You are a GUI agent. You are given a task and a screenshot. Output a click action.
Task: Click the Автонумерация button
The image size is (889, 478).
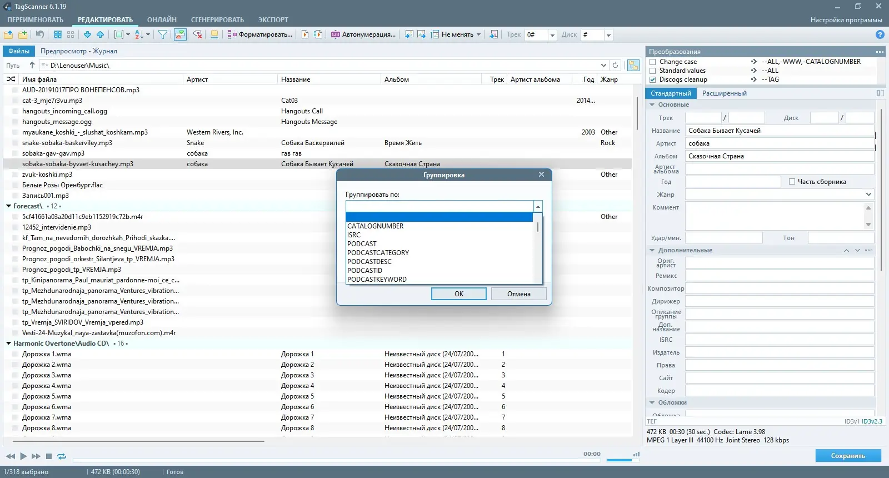tap(363, 34)
